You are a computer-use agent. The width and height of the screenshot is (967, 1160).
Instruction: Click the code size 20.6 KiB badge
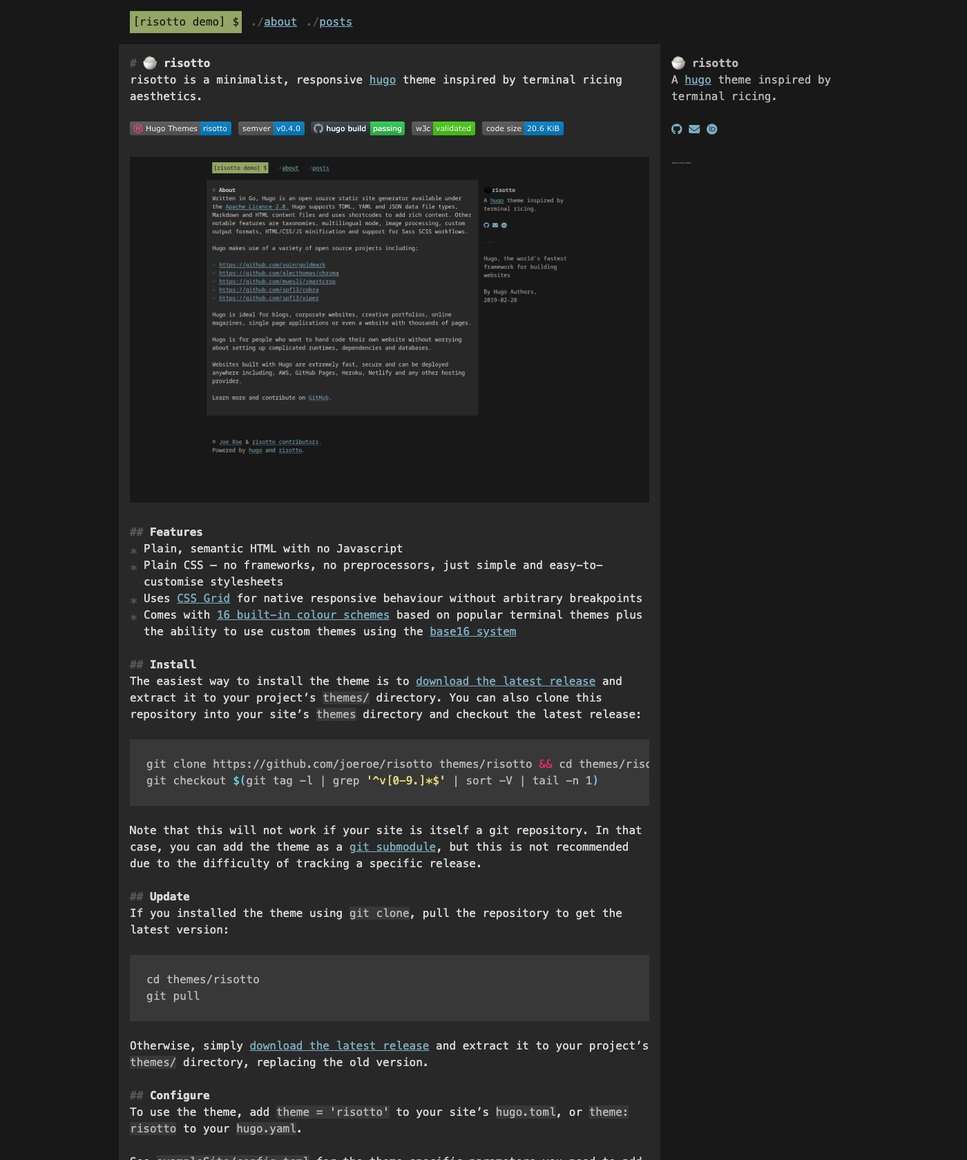(x=522, y=128)
